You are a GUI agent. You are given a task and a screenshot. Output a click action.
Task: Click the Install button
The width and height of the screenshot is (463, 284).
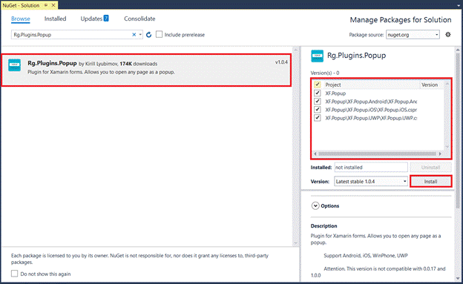coord(430,181)
